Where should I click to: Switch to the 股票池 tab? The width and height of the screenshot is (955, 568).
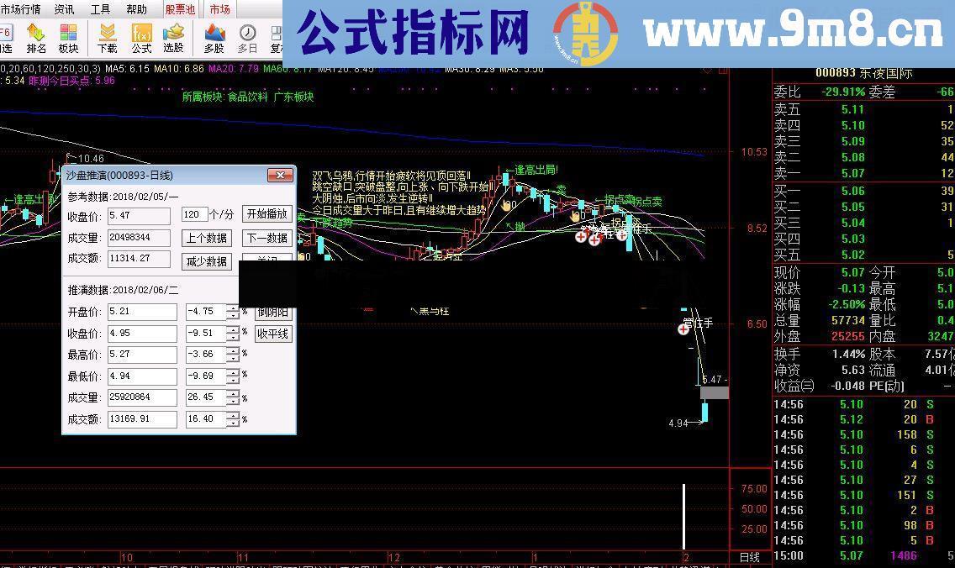[x=180, y=9]
